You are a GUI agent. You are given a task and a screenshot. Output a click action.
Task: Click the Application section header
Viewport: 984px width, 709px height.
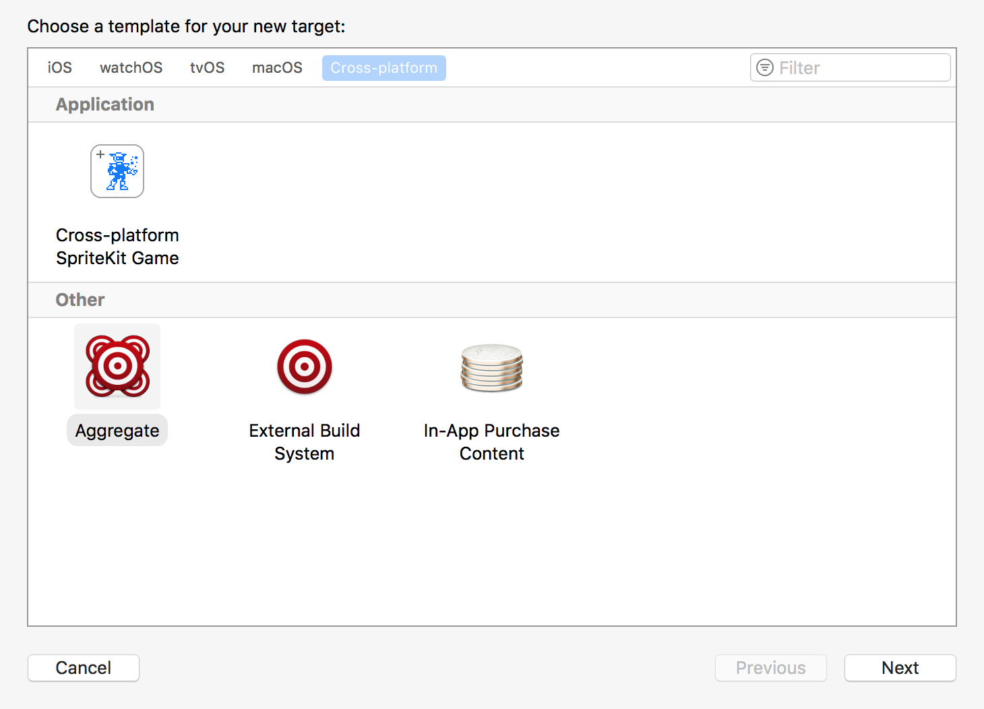pyautogui.click(x=105, y=104)
